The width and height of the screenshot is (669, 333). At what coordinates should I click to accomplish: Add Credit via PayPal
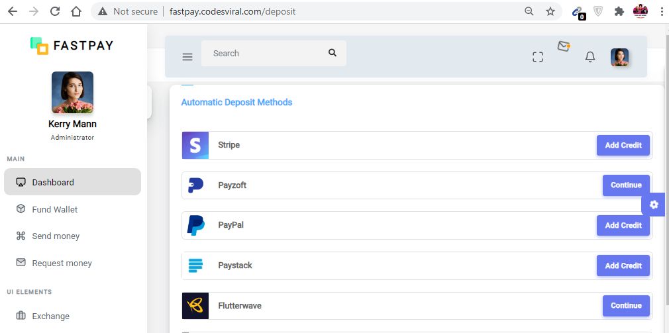coord(623,226)
